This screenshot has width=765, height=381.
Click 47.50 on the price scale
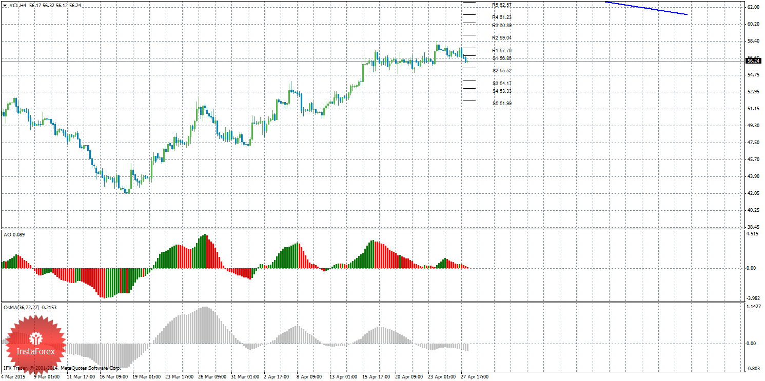(x=753, y=143)
